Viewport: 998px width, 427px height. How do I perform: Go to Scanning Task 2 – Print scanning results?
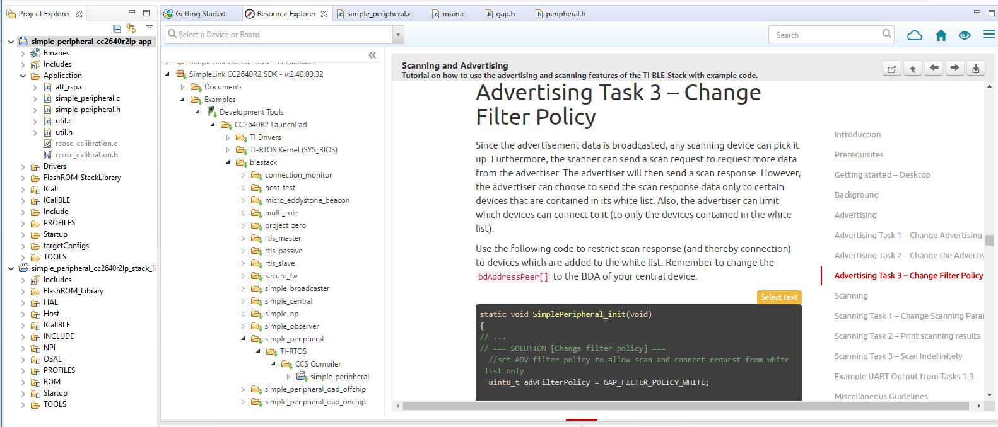[907, 336]
